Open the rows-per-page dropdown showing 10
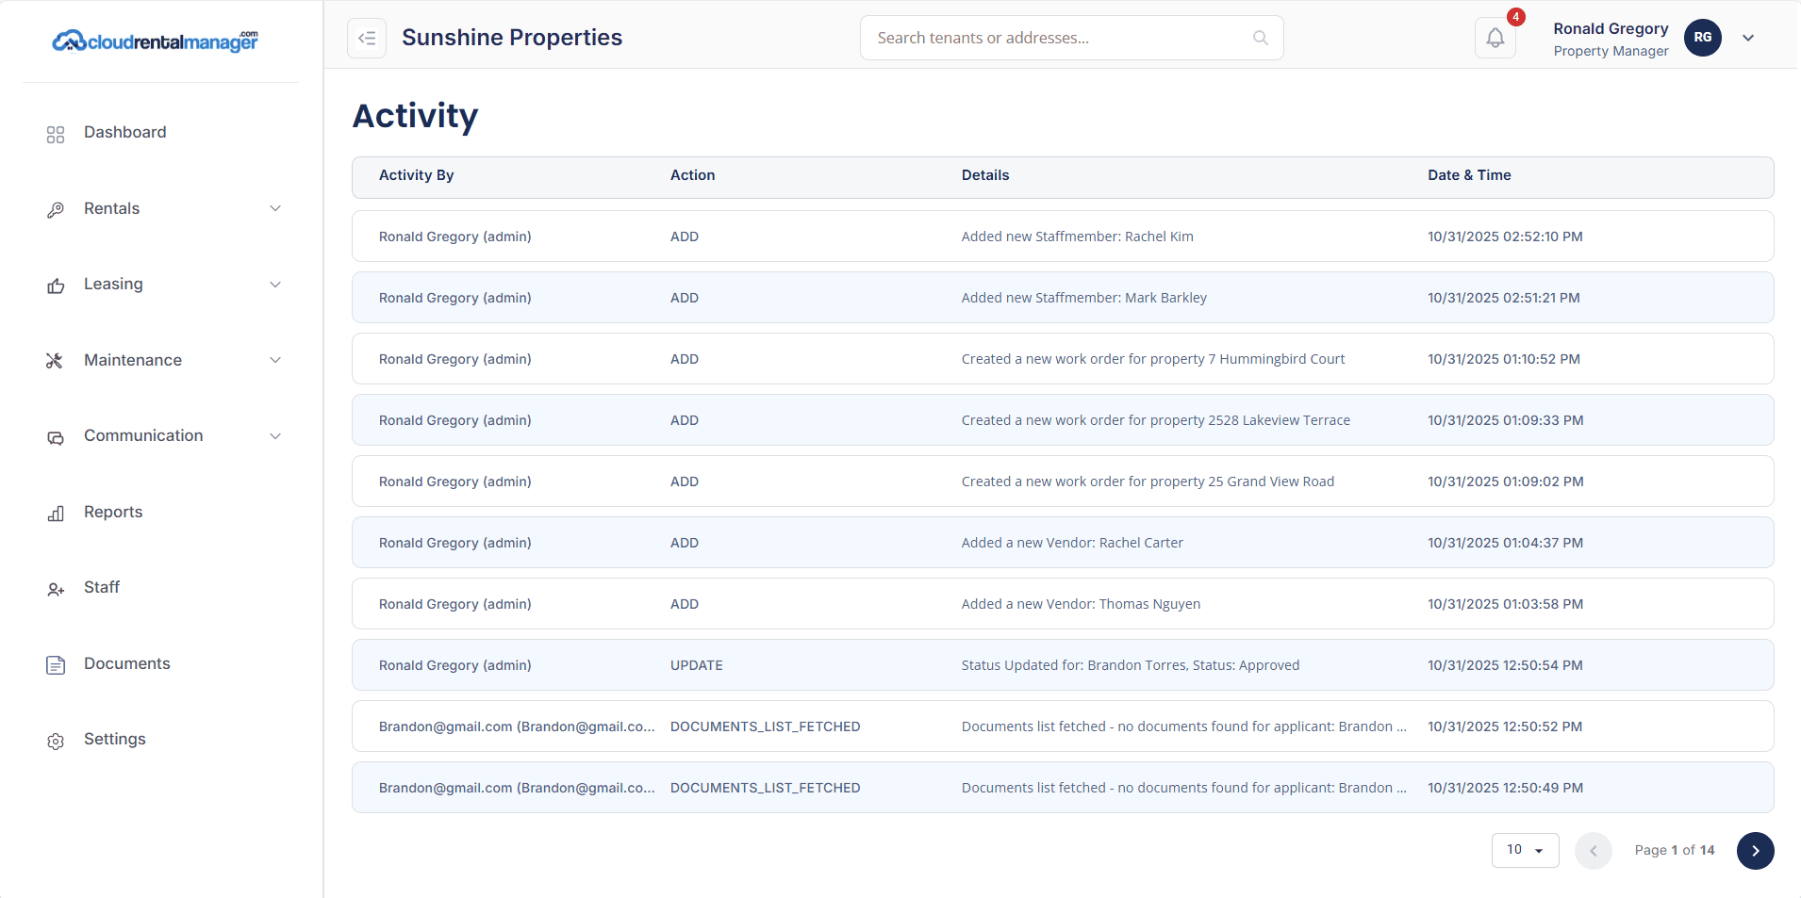Viewport: 1801px width, 898px height. [1525, 850]
